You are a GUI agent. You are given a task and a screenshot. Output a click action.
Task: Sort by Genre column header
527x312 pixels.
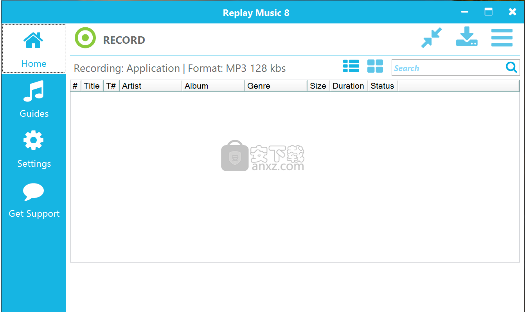pos(276,86)
